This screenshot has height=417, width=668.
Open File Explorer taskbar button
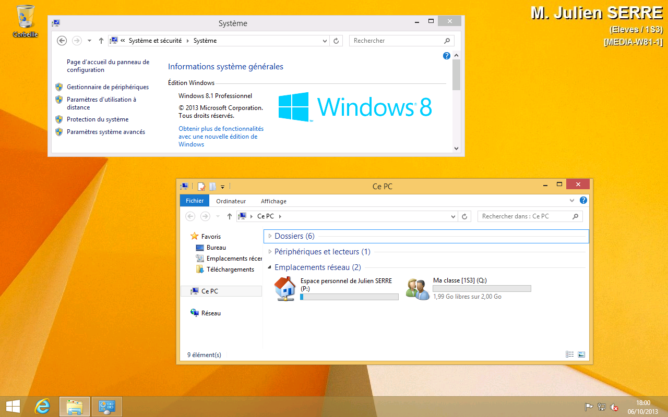(75, 407)
